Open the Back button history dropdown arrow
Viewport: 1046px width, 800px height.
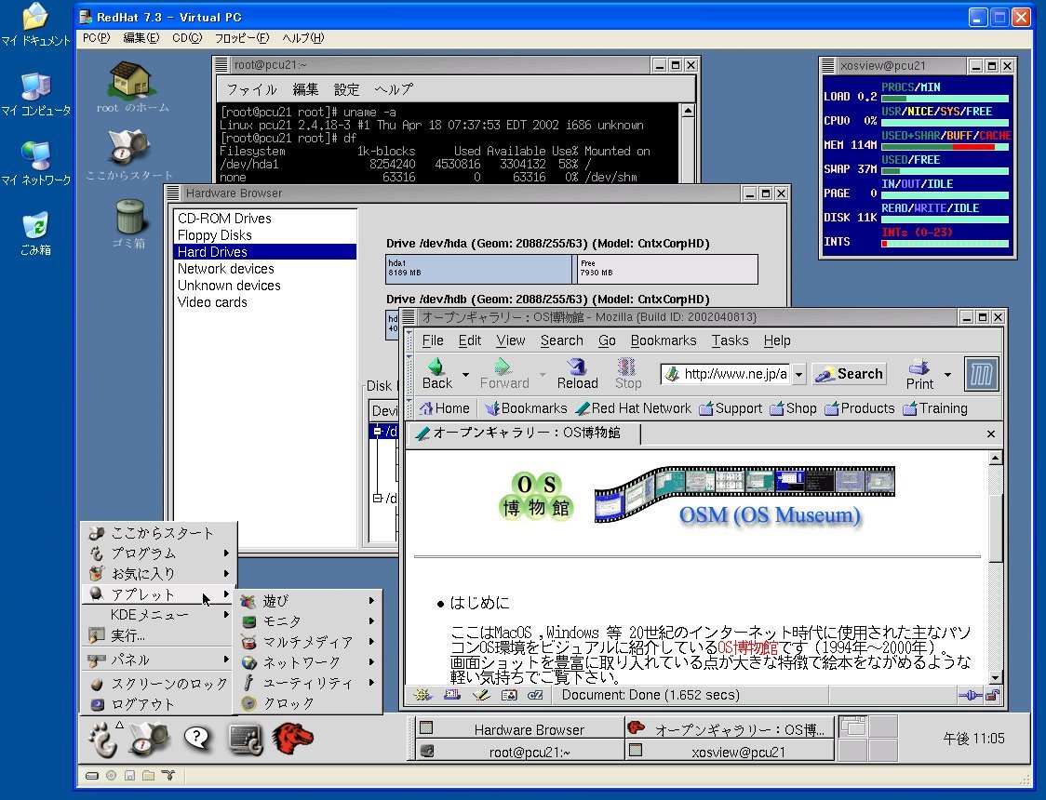click(465, 374)
